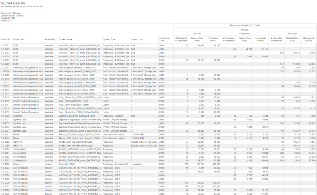Screen dimensions: 317x195
Task: Click the 126,156 dataset size value
Action: (200, 186)
